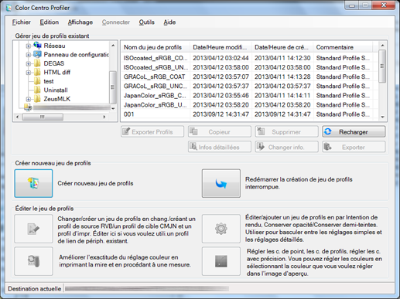Open the Aide menu
Screen dimensions: 400x299
coord(169,22)
